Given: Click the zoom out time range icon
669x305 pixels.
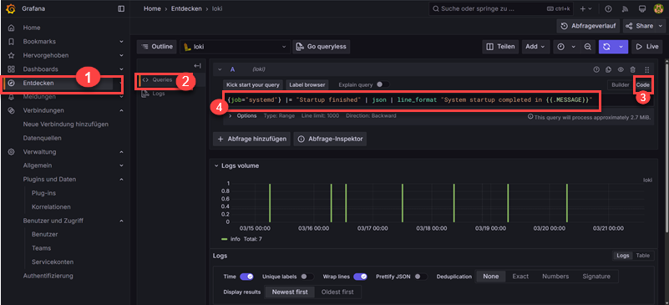Looking at the screenshot, I should (x=587, y=47).
